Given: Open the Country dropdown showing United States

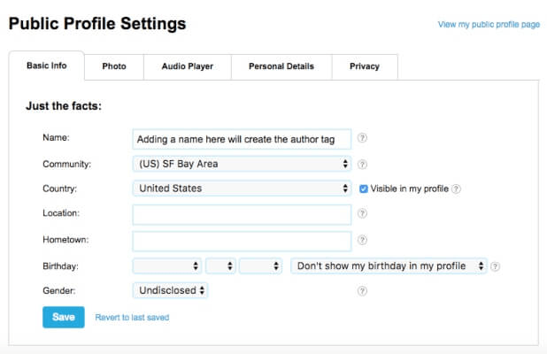Looking at the screenshot, I should click(x=242, y=189).
